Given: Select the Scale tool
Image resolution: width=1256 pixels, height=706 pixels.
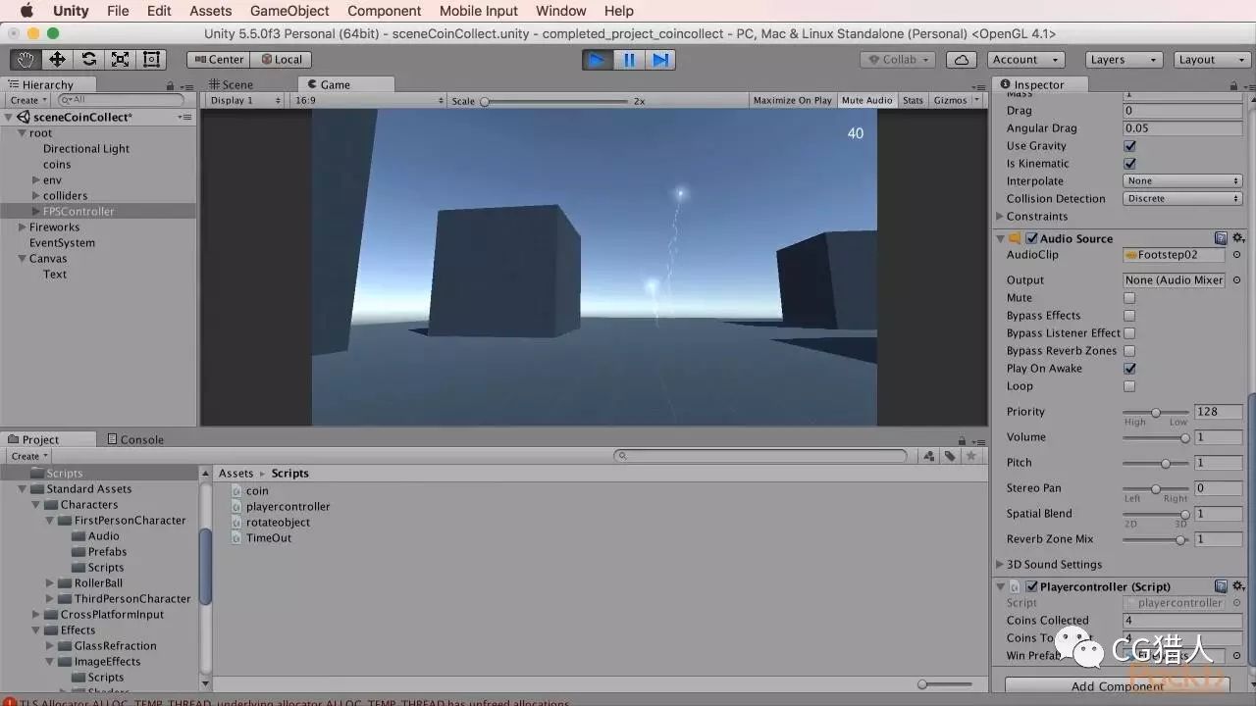Looking at the screenshot, I should pyautogui.click(x=120, y=59).
